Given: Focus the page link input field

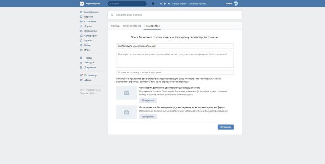Looking at the screenshot, I should tap(175, 73).
